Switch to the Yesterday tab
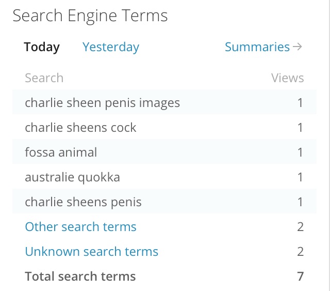The image size is (330, 291). 111,47
